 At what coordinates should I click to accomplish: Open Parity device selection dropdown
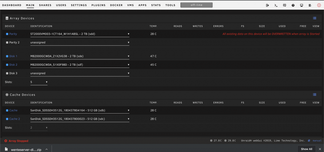click(80, 34)
